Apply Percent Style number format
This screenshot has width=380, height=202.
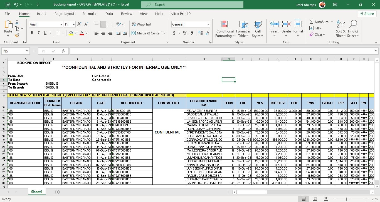(185, 33)
